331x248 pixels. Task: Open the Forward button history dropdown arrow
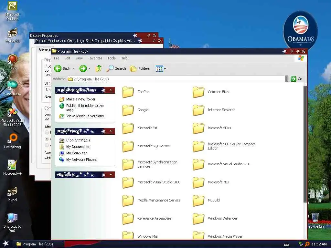[x=90, y=68]
